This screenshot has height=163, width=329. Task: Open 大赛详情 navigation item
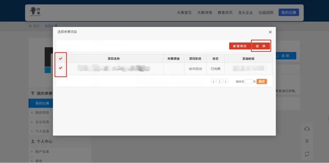pyautogui.click(x=204, y=12)
